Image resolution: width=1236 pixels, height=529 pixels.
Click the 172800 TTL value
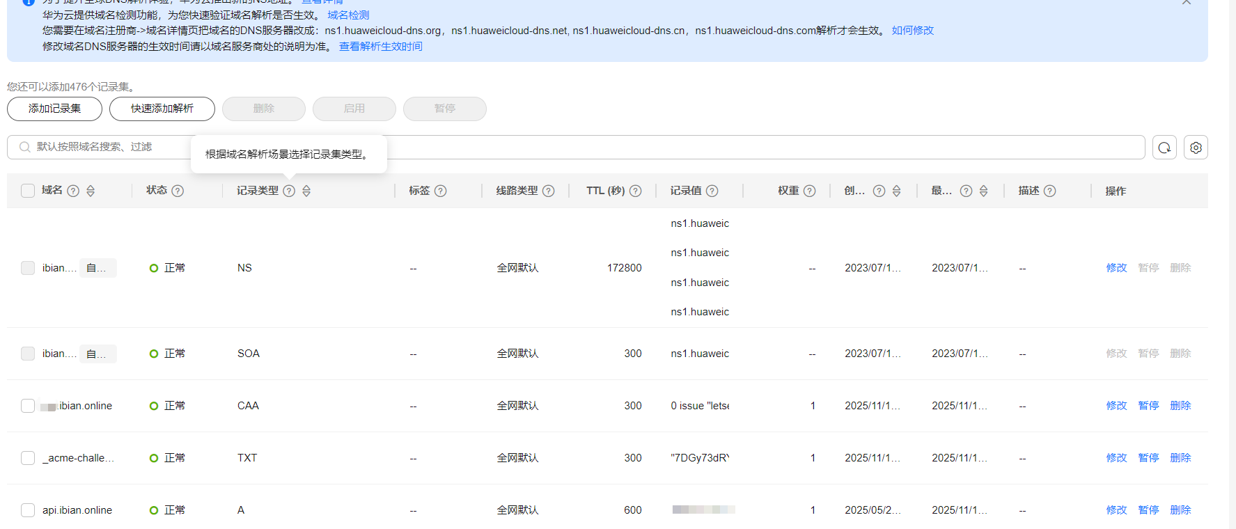(x=625, y=268)
